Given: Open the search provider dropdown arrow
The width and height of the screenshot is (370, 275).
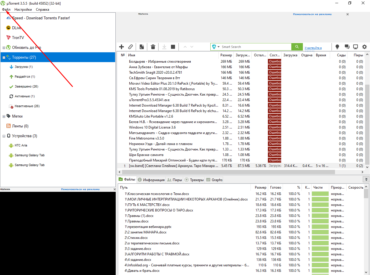Looking at the screenshot, I should click(219, 47).
